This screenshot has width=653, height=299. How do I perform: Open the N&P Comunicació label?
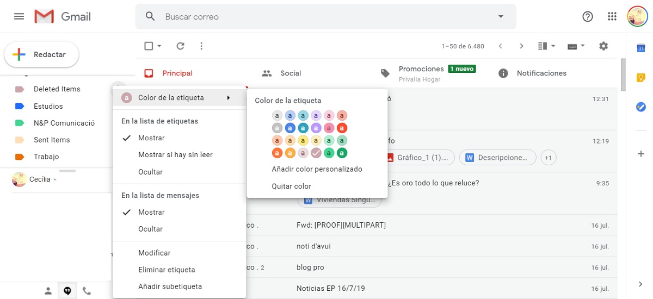[64, 123]
